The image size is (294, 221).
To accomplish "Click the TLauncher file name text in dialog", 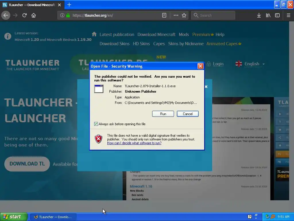I will [x=150, y=86].
